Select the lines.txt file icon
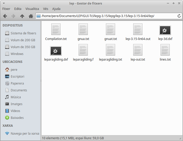 coord(165,50)
